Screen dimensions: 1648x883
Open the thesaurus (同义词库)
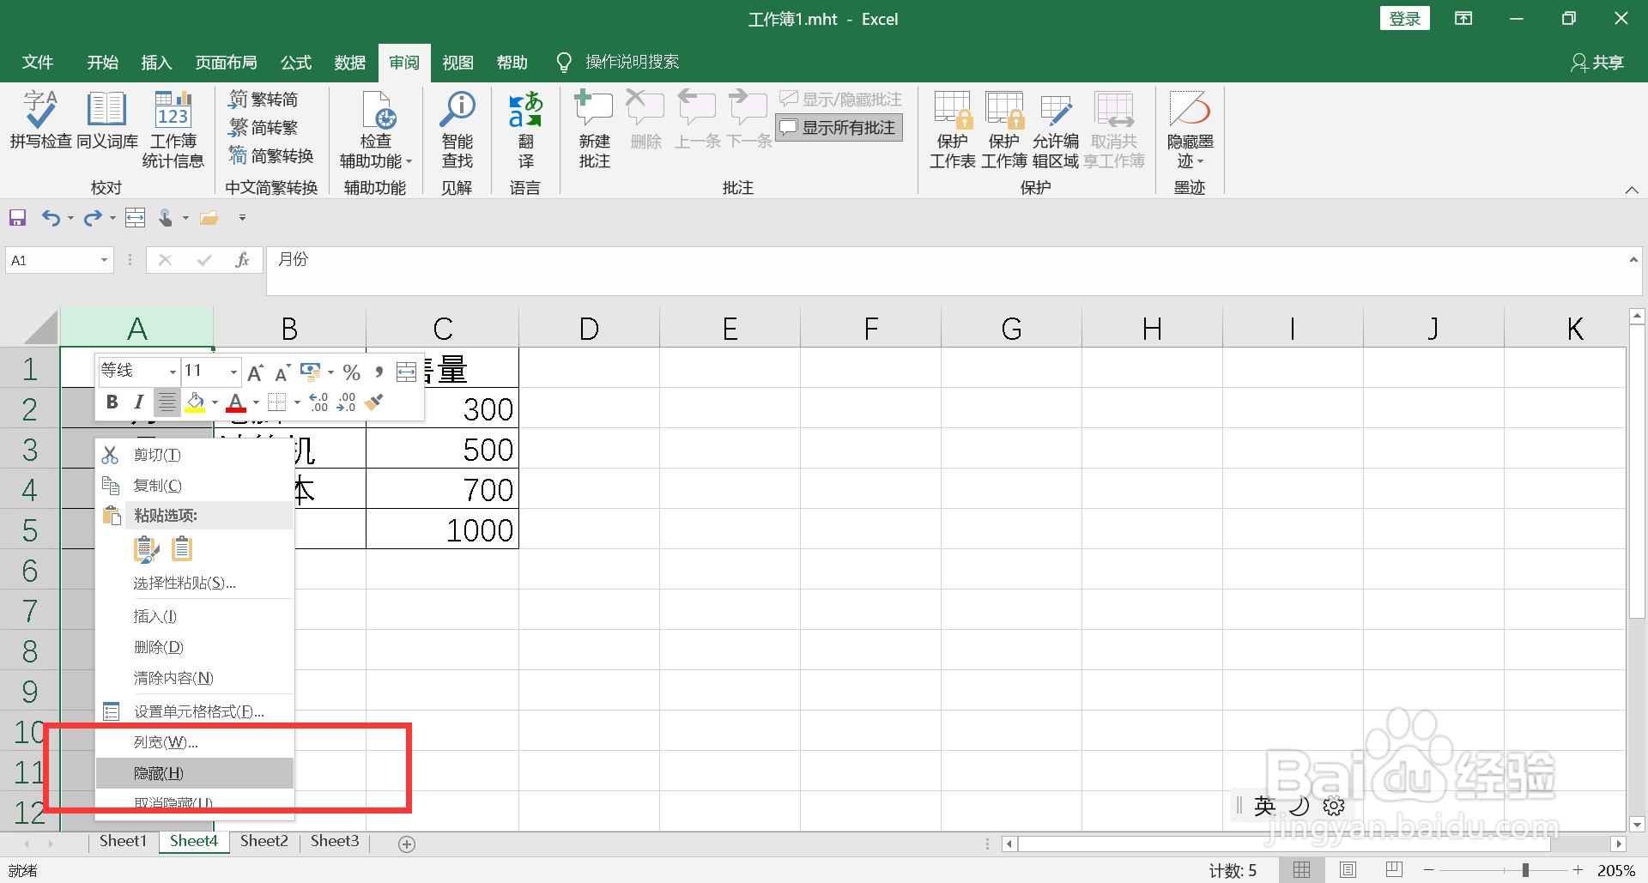pyautogui.click(x=107, y=120)
